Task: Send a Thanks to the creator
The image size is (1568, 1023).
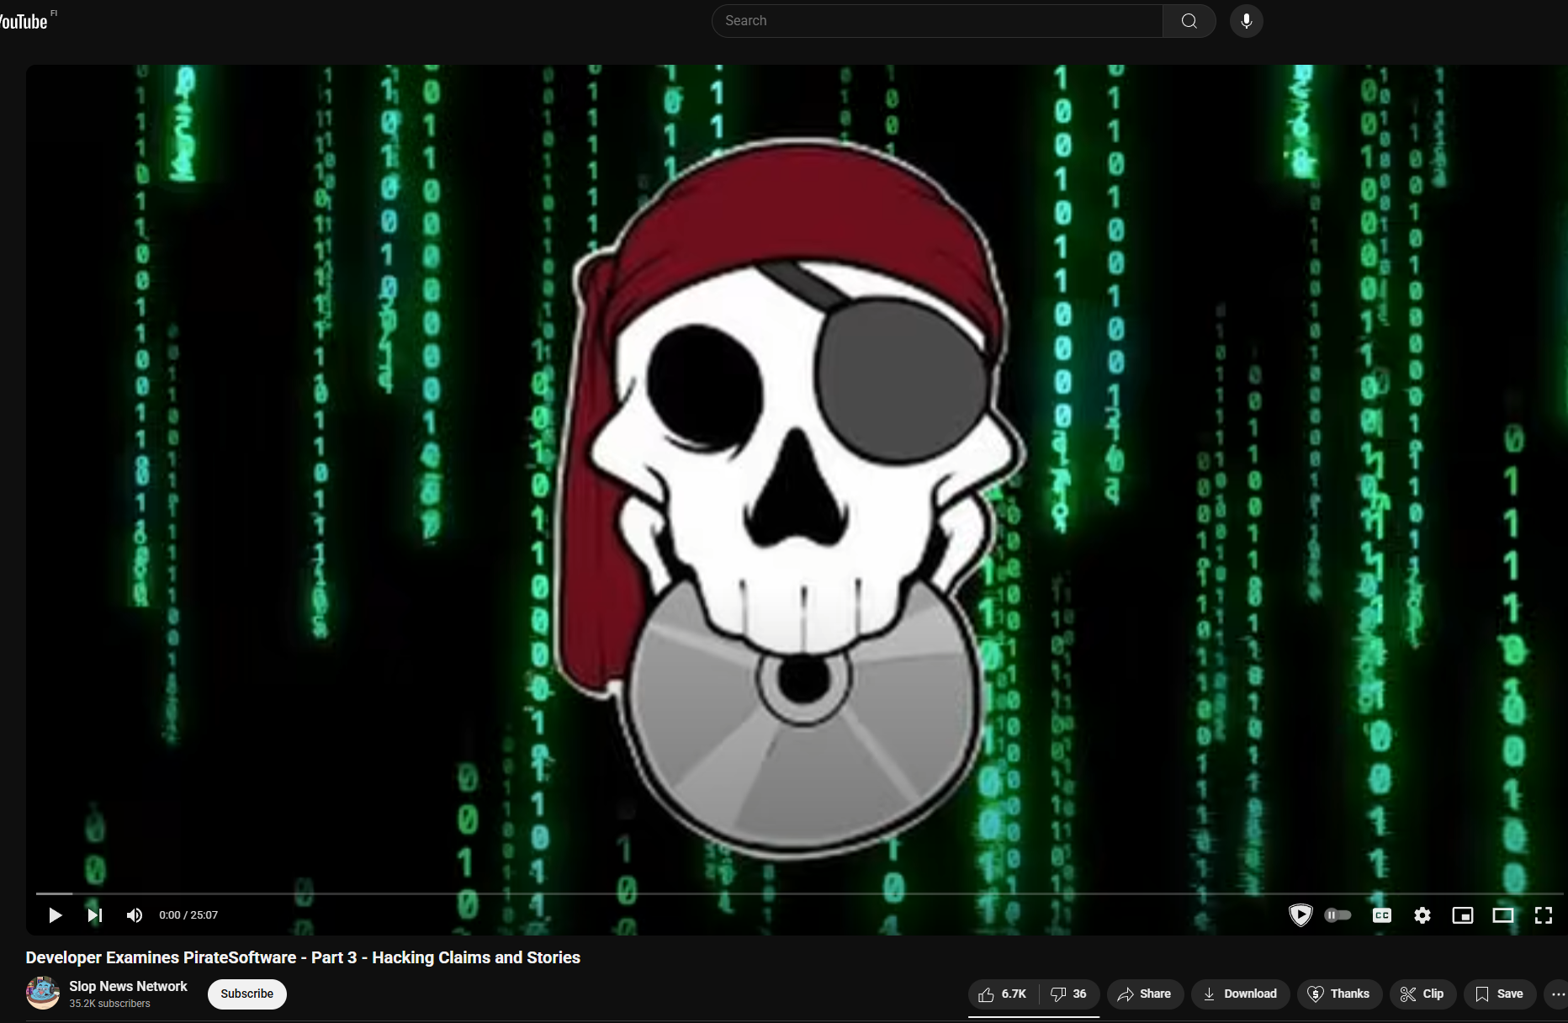Action: (x=1339, y=994)
